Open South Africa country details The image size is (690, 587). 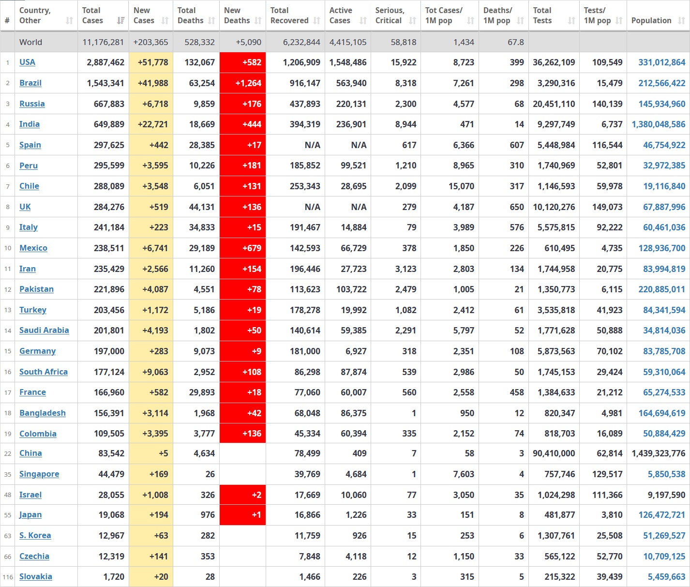tap(43, 372)
